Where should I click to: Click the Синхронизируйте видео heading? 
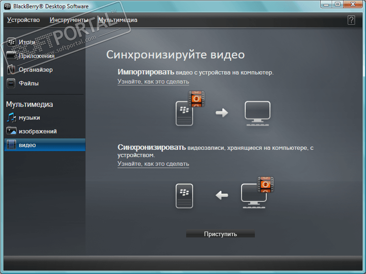[176, 55]
